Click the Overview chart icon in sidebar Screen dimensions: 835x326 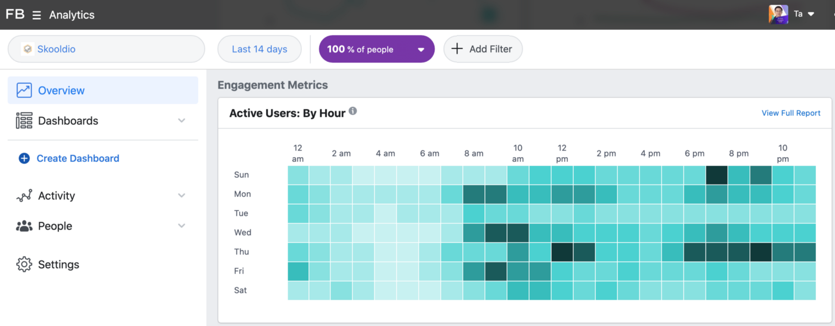coord(24,90)
